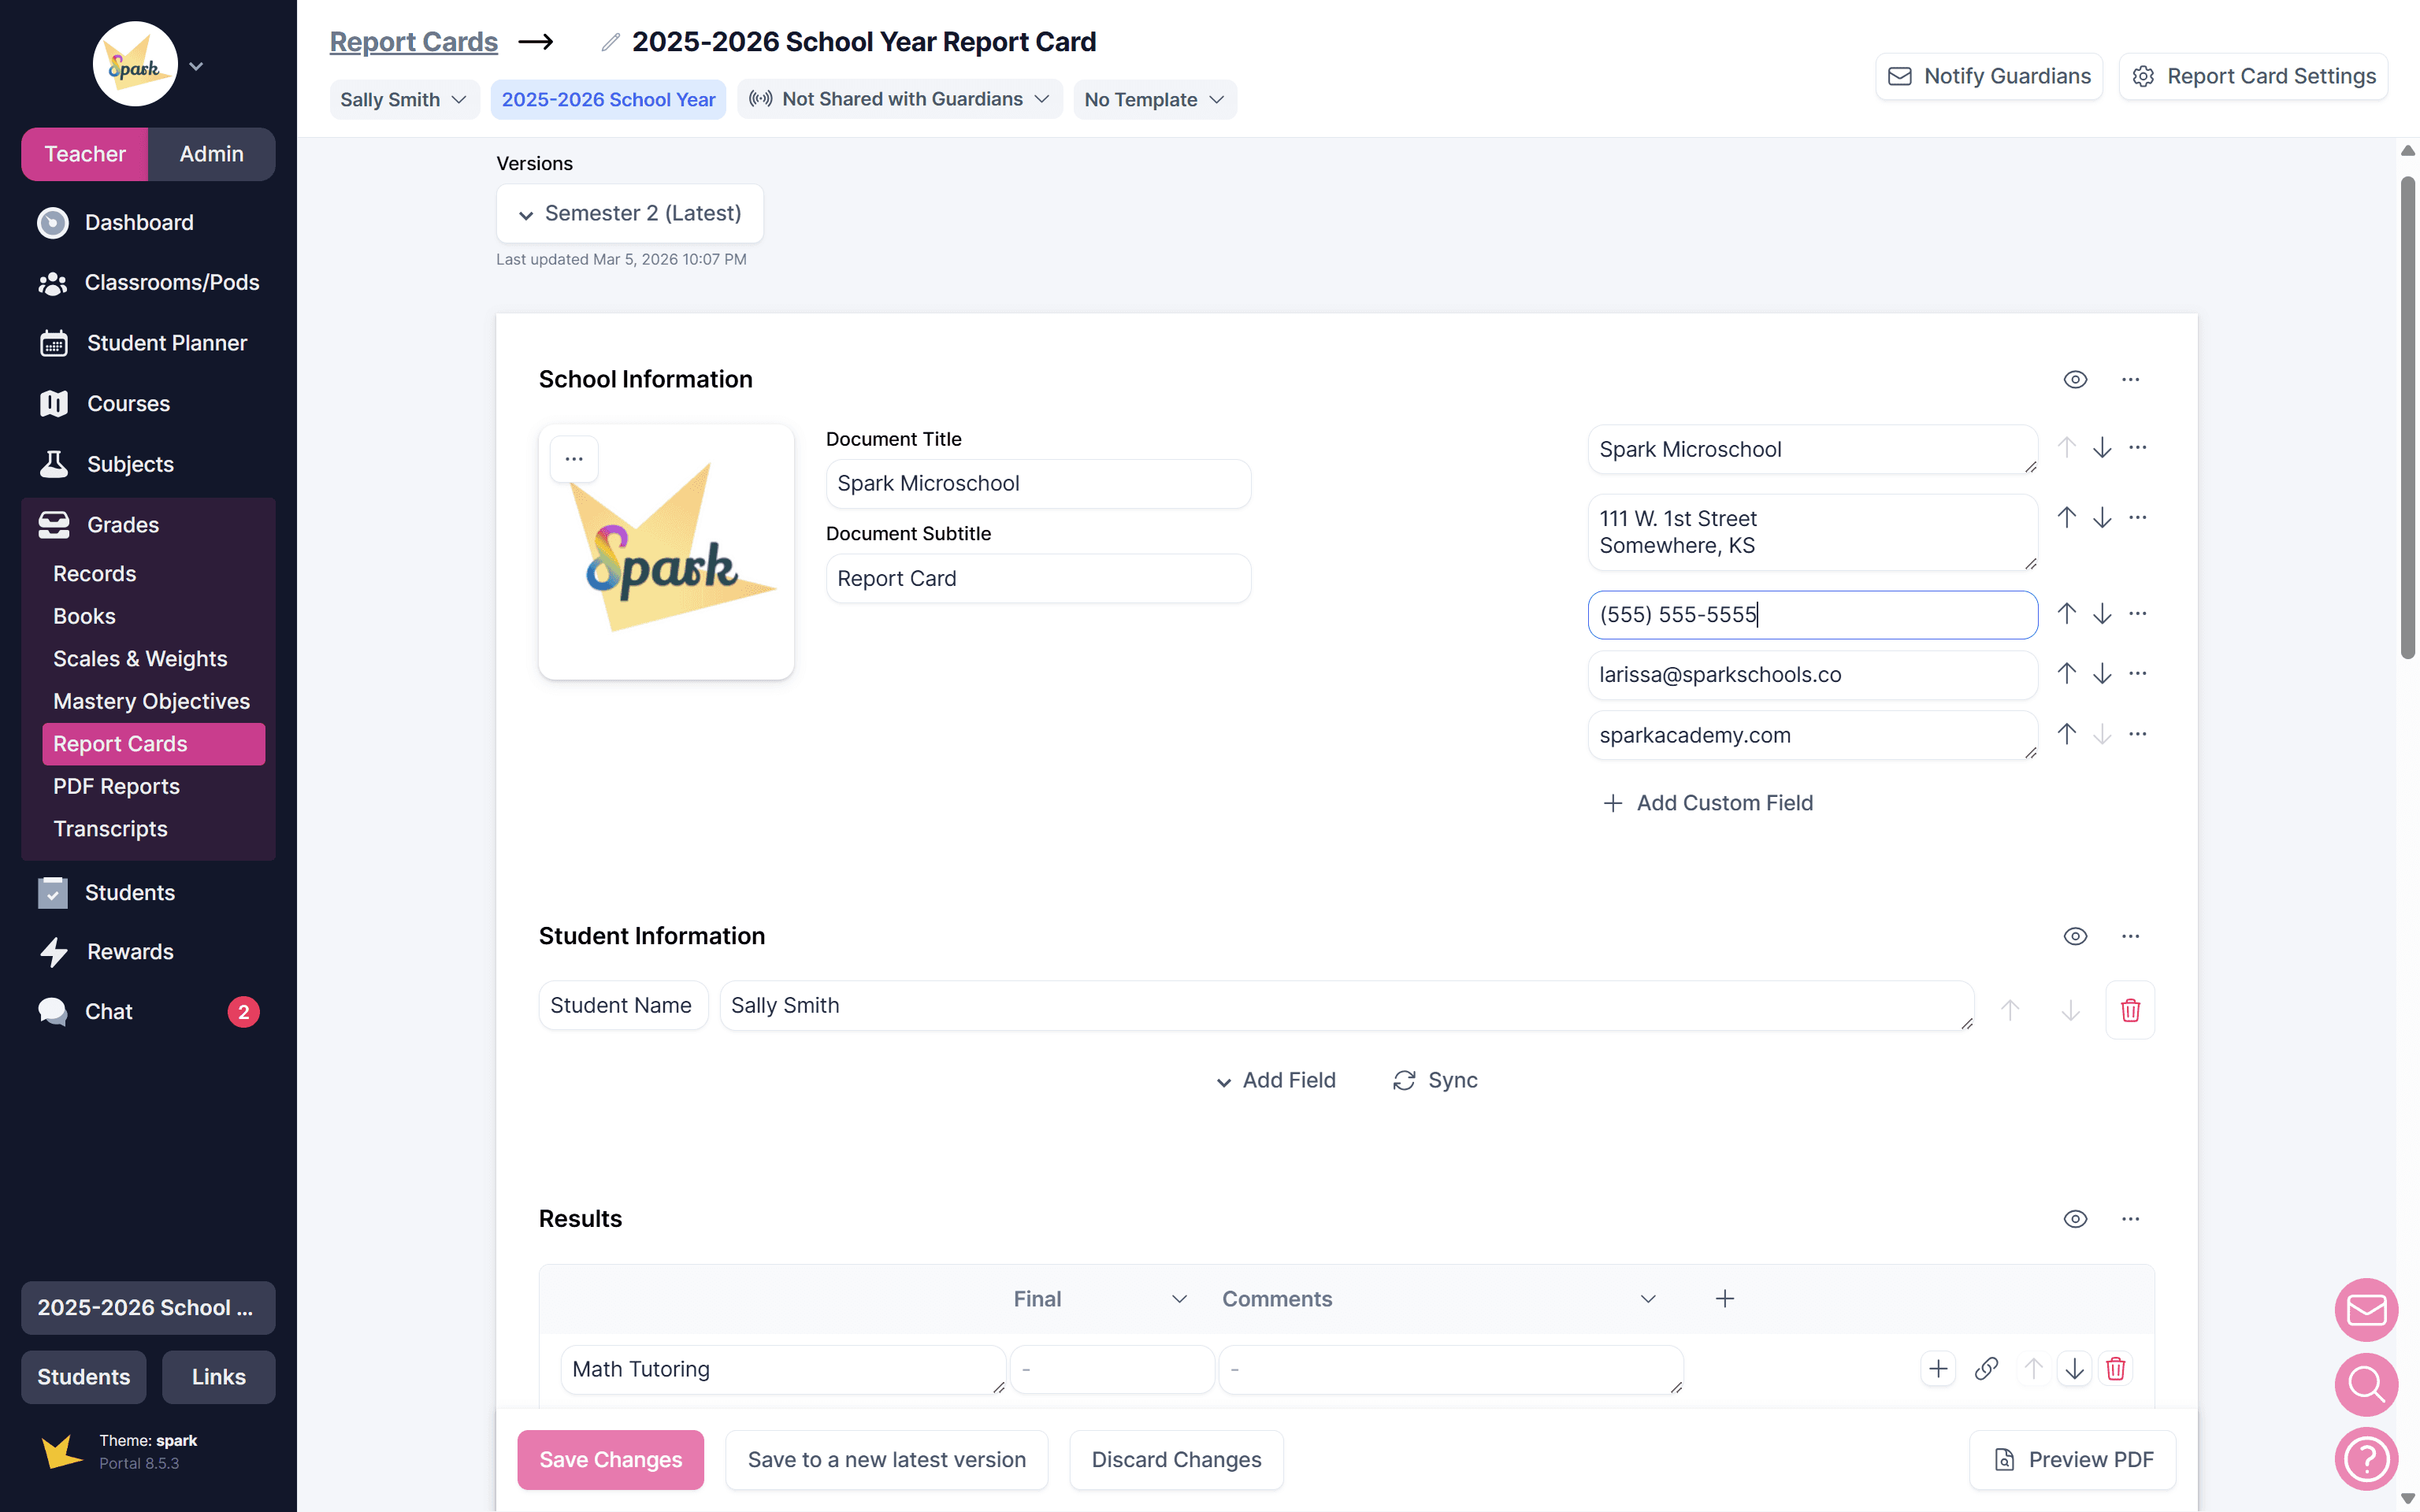Delete the Student Name field
This screenshot has height=1512, width=2420.
coord(2130,1010)
